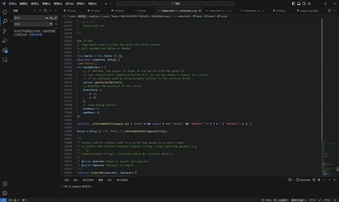Toggle secondary side bar layout icon

point(304,4)
